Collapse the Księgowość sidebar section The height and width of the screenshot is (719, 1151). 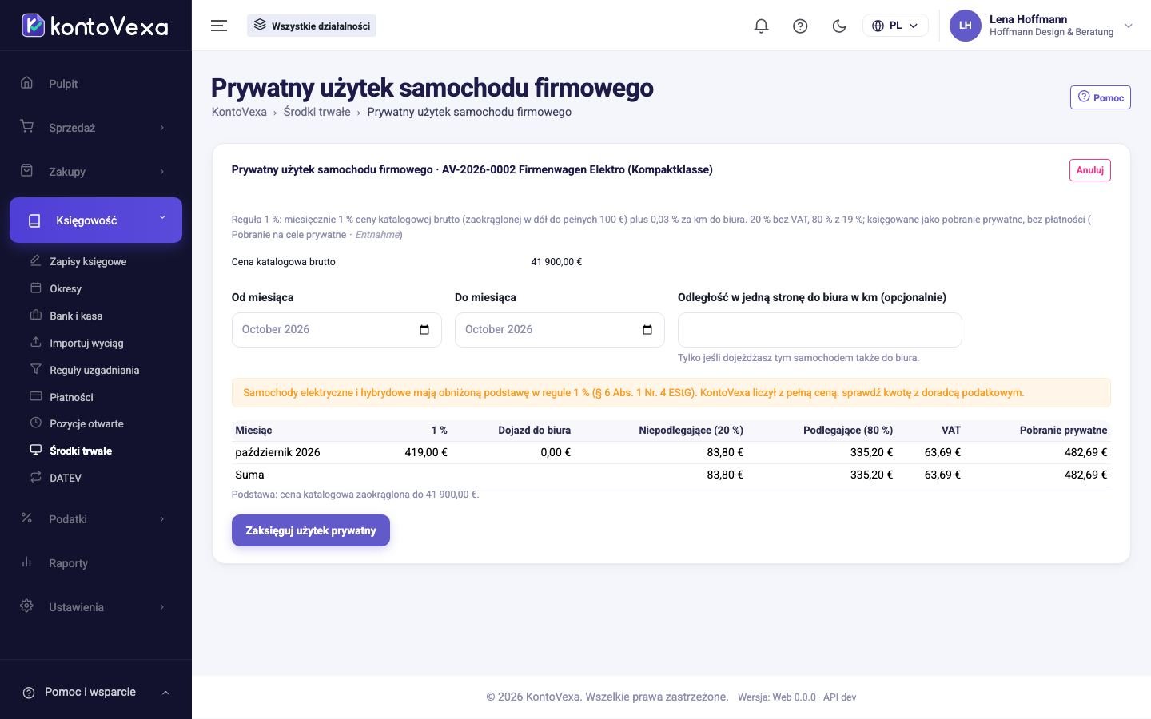96,220
